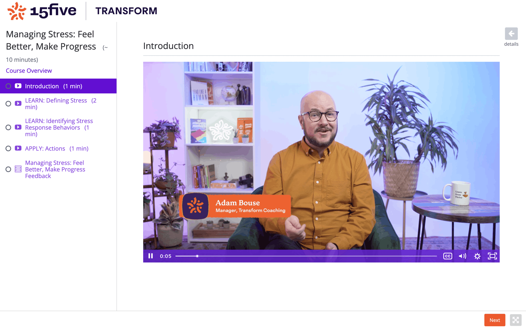The width and height of the screenshot is (526, 329).
Task: Open Managing Stress Feedback survey
Action: click(x=55, y=169)
